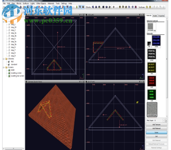
Task: Select the Loading bar screen item
Action: point(17,76)
